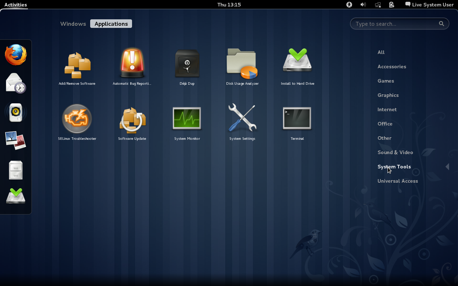Run Software Update
The height and width of the screenshot is (286, 458).
(x=132, y=118)
